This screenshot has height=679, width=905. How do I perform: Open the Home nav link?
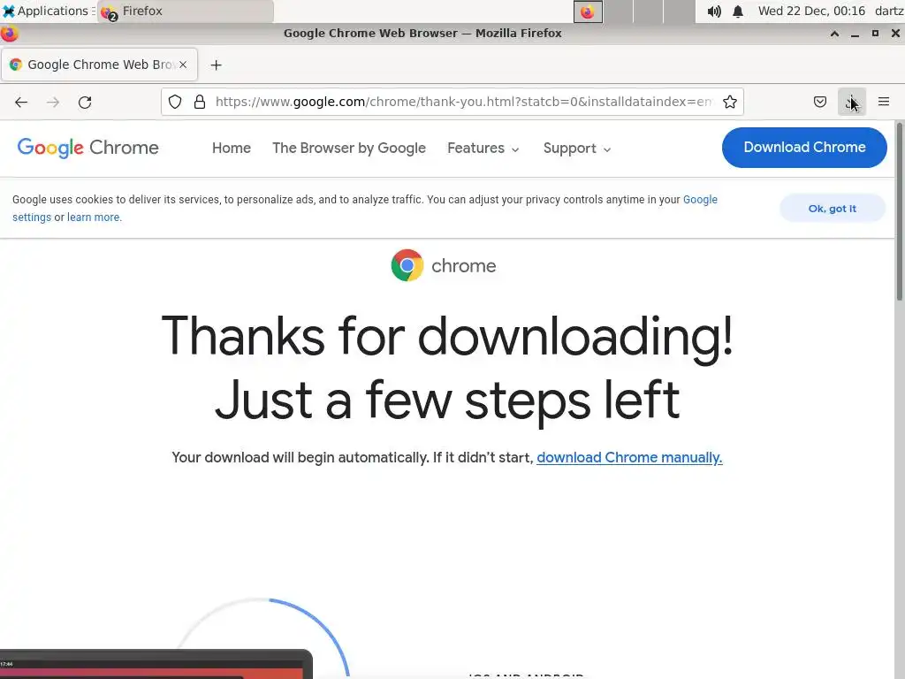pyautogui.click(x=232, y=149)
